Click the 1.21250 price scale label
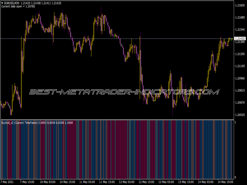Viewport: 247px width, 185px height. (x=240, y=54)
